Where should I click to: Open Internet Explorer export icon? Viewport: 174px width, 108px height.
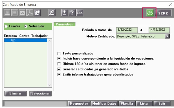[x=37, y=13]
